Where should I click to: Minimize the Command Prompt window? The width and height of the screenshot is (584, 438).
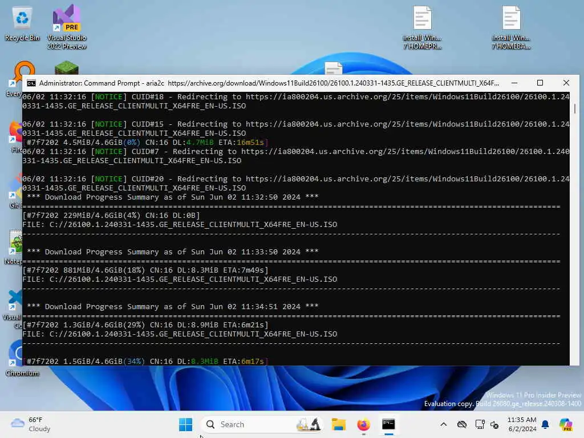point(514,83)
